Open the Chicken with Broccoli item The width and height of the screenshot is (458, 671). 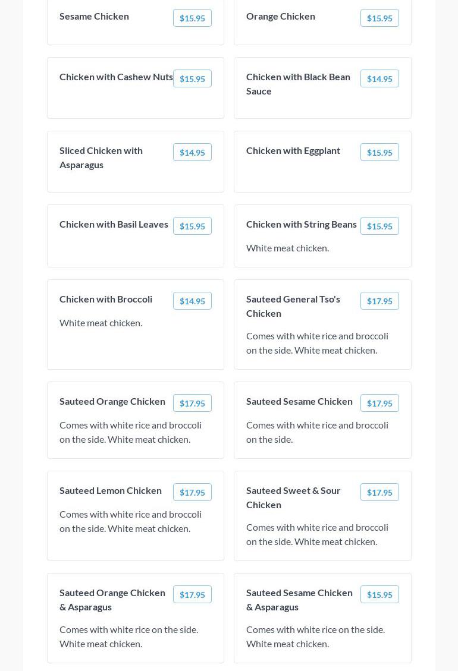(106, 300)
